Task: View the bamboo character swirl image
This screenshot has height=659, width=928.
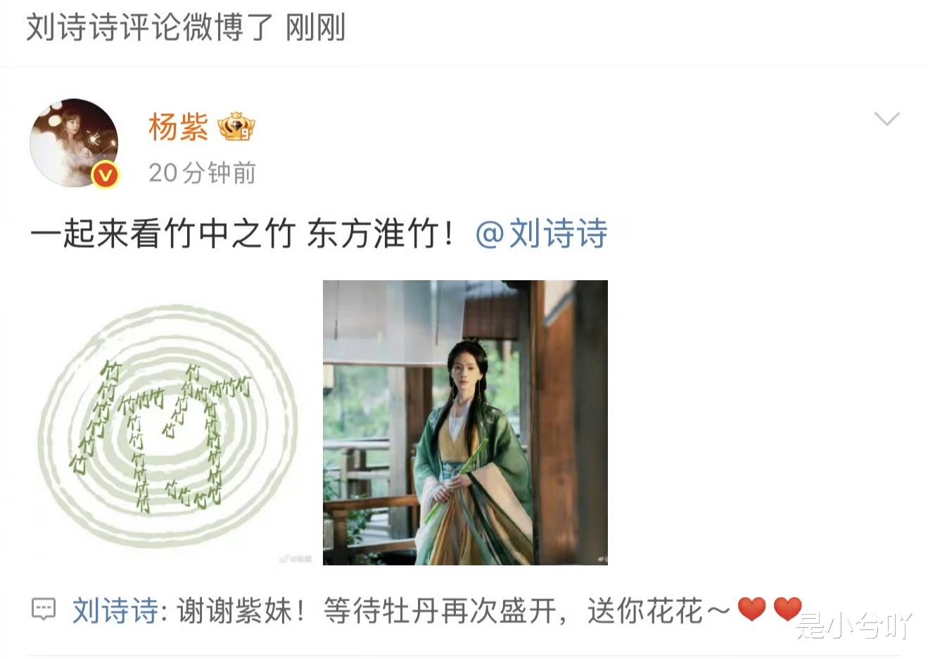Action: pyautogui.click(x=168, y=422)
